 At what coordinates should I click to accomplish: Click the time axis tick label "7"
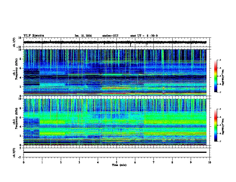(x=154, y=162)
